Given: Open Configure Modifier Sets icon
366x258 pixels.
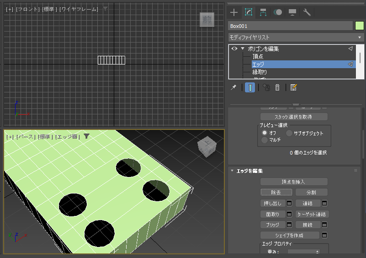Looking at the screenshot, I should click(293, 88).
